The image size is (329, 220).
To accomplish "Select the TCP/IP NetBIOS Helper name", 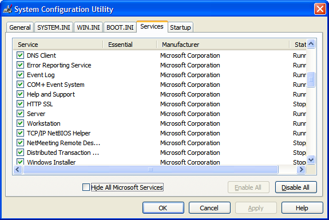I will point(58,133).
